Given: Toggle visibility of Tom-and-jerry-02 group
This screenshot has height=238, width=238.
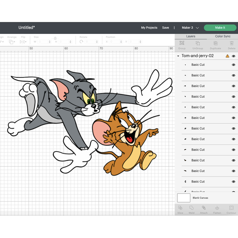Looking at the screenshot, I should click(x=234, y=56).
